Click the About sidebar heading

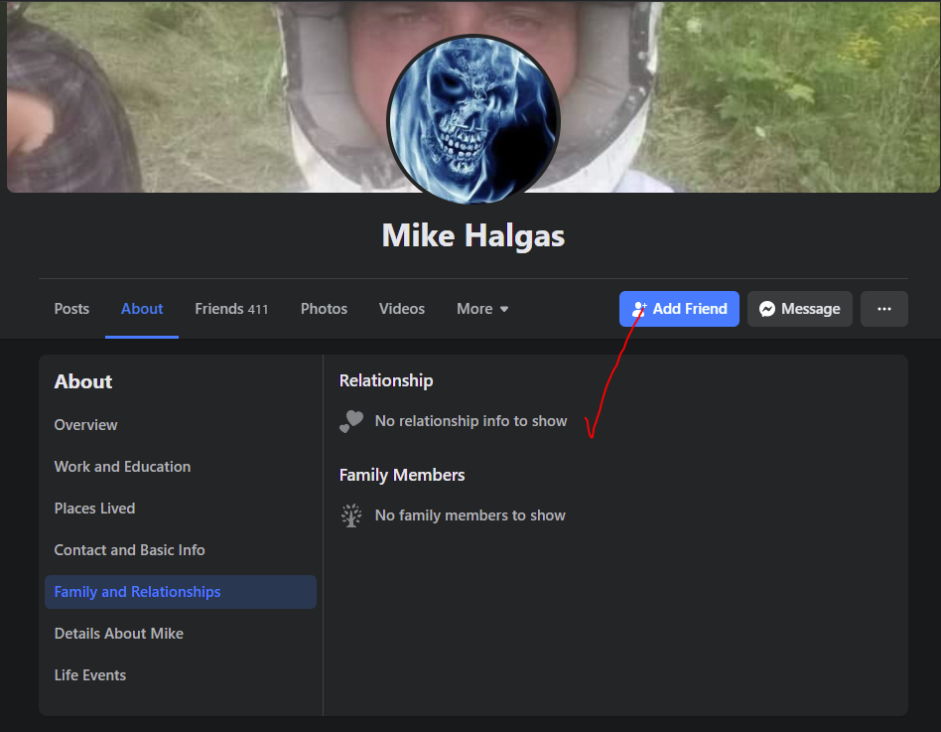click(82, 382)
